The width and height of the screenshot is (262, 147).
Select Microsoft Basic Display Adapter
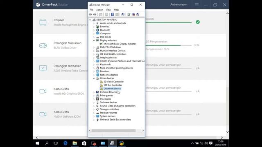tap(120, 44)
